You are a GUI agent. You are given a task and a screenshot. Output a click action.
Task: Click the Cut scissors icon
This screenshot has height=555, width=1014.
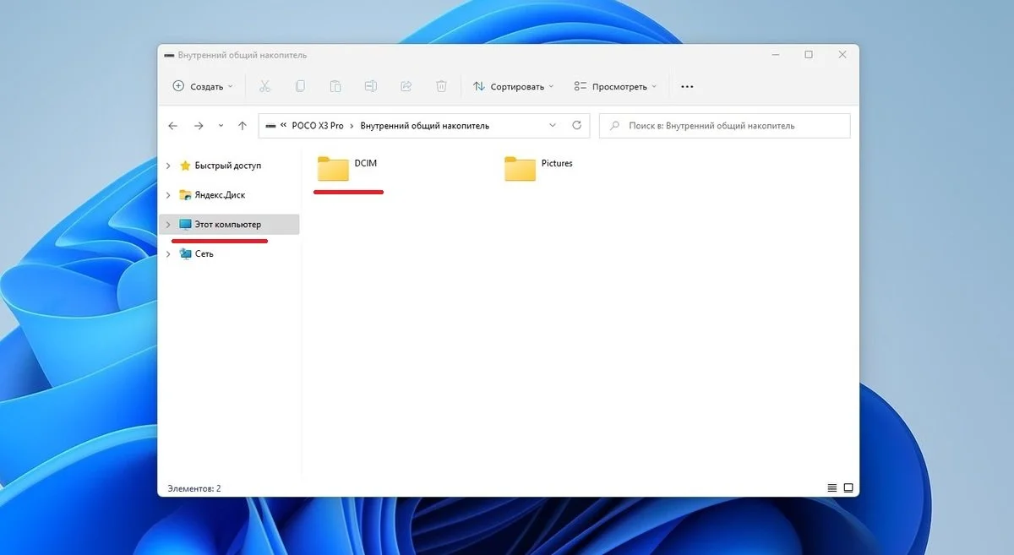click(x=264, y=86)
